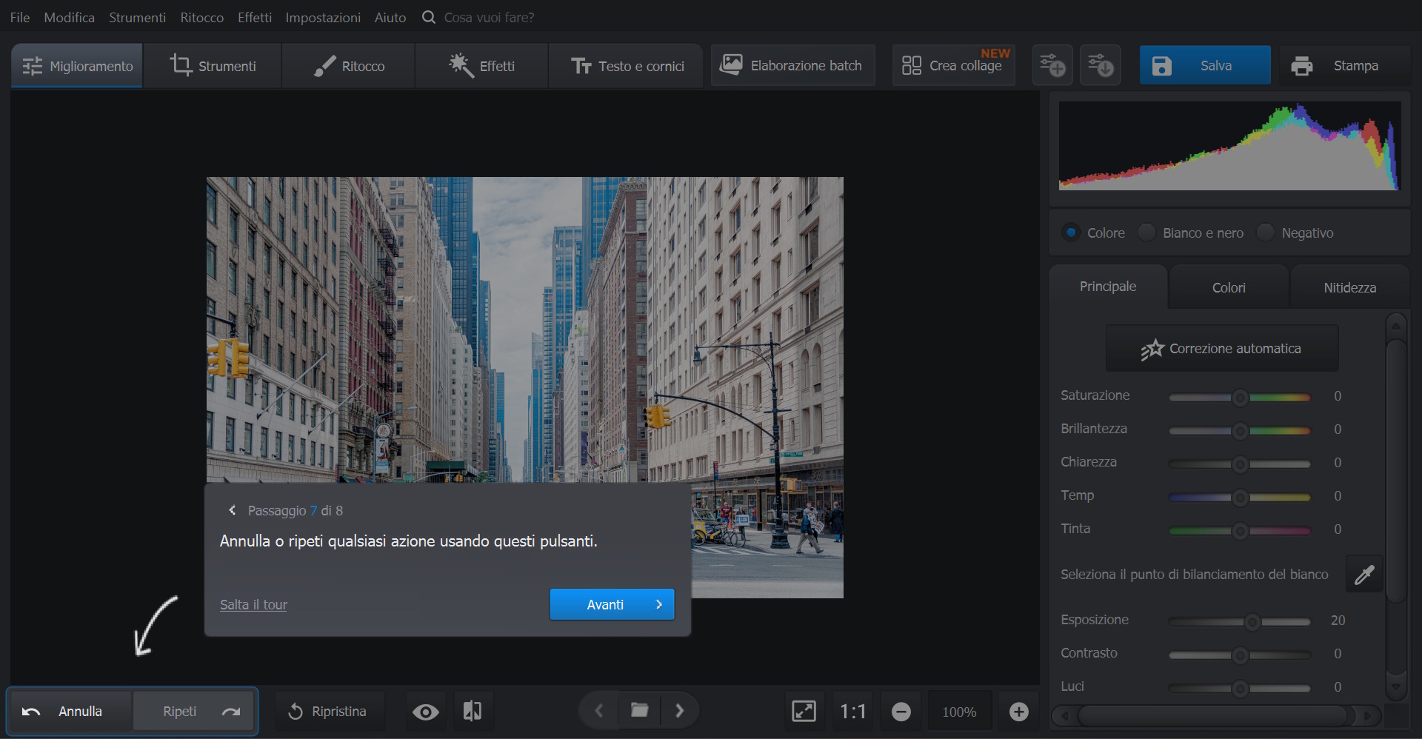This screenshot has width=1422, height=739.
Task: Go back using the tour step chevron
Action: (x=233, y=510)
